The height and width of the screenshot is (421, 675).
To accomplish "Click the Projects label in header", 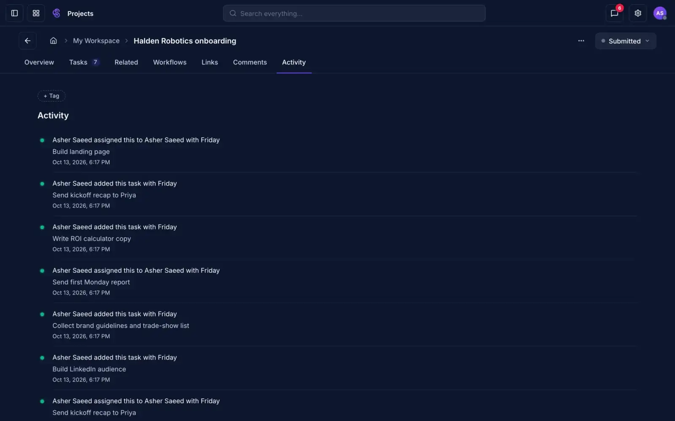I will (80, 13).
